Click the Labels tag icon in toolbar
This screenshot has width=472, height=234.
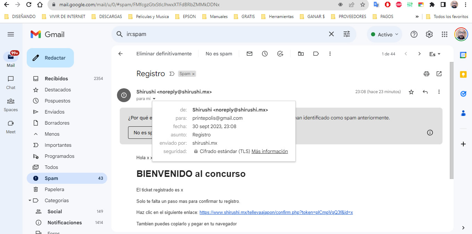click(316, 54)
